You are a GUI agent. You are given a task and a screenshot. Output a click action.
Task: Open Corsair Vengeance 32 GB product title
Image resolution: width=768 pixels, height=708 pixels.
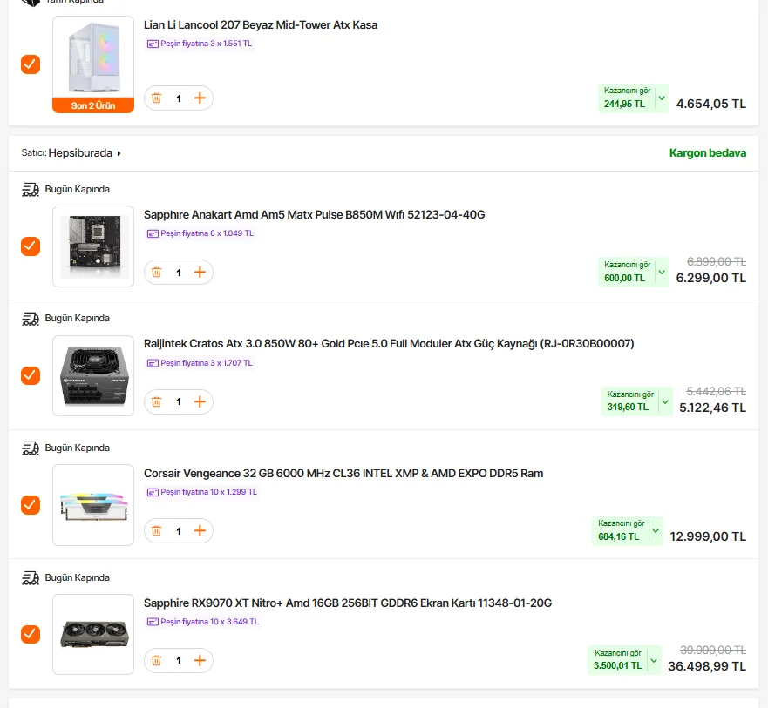(x=343, y=474)
